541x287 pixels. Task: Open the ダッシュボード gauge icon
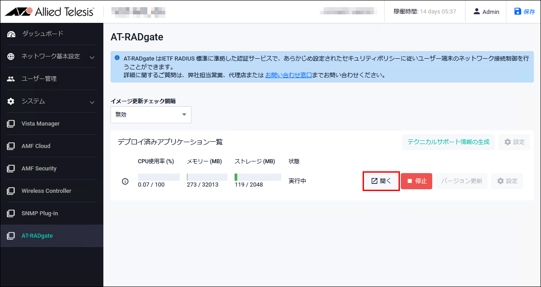(12, 34)
